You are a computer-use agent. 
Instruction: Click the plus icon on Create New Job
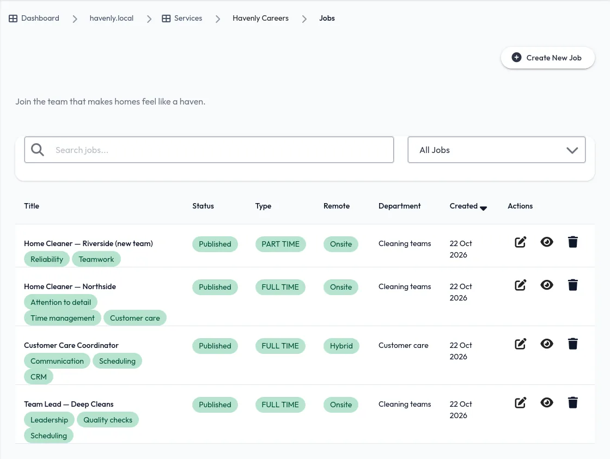[516, 58]
